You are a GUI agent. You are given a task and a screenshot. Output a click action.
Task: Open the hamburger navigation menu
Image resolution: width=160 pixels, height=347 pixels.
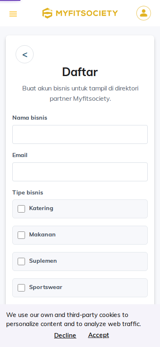13,14
